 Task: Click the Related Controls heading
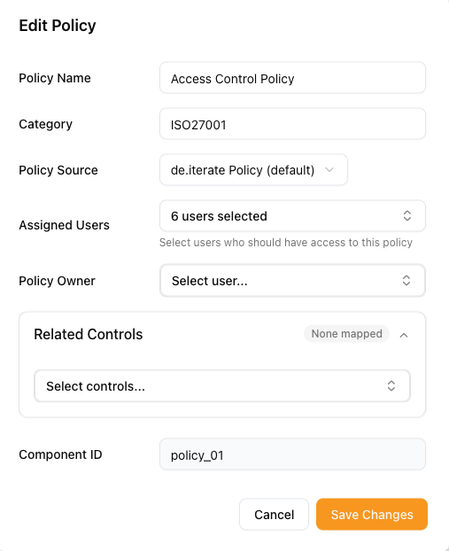point(89,334)
